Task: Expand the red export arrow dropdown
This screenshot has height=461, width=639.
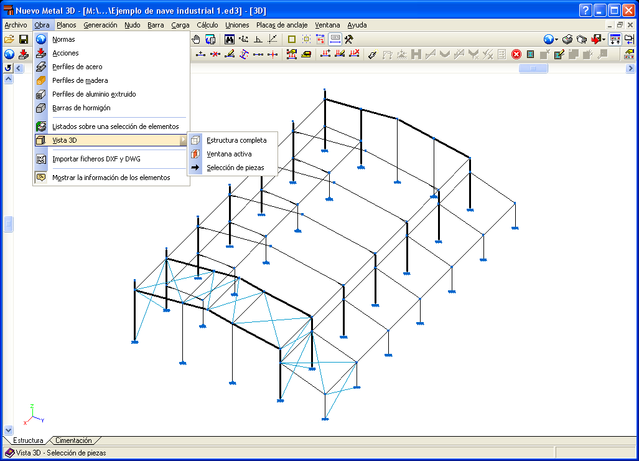Action: click(x=604, y=40)
